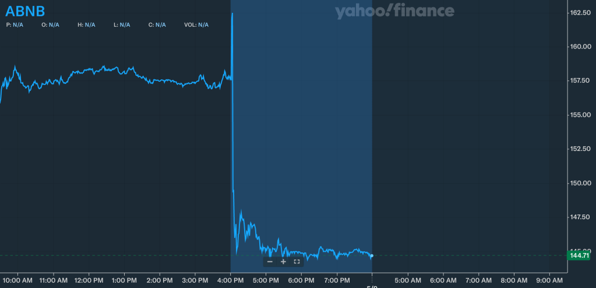Click the C: N/A close readout
596x288 pixels.
[x=157, y=24]
